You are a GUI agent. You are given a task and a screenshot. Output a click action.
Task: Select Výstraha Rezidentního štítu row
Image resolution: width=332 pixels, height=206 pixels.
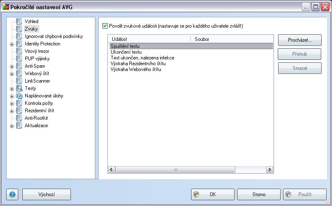point(191,64)
